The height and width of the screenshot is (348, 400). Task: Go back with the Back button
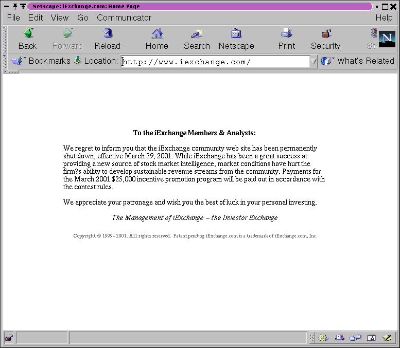pyautogui.click(x=28, y=39)
